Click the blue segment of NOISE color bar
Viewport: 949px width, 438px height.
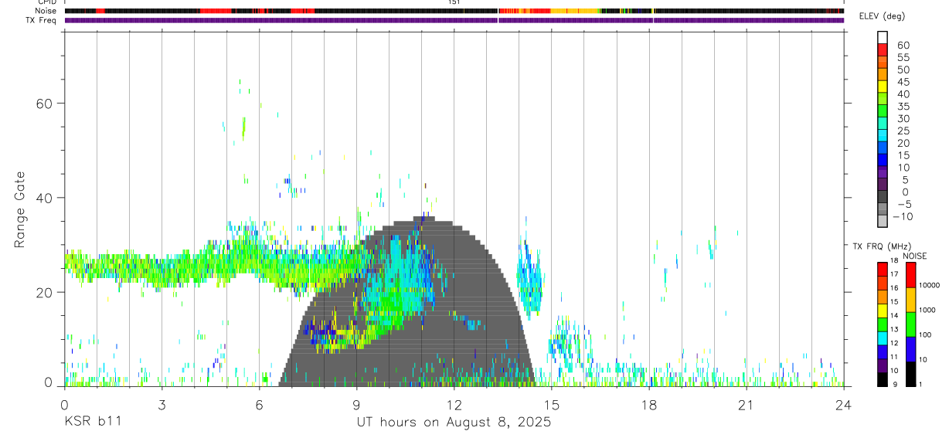pos(911,349)
